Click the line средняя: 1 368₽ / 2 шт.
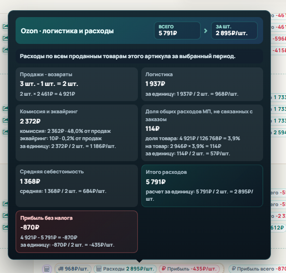286x273 pixels. point(63,191)
